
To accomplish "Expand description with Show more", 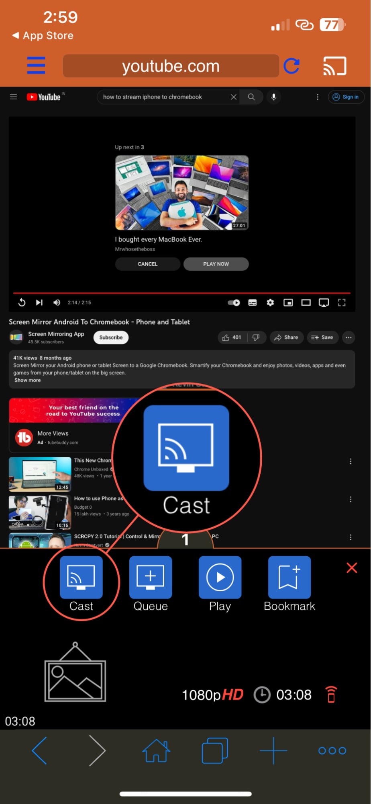I will click(27, 380).
